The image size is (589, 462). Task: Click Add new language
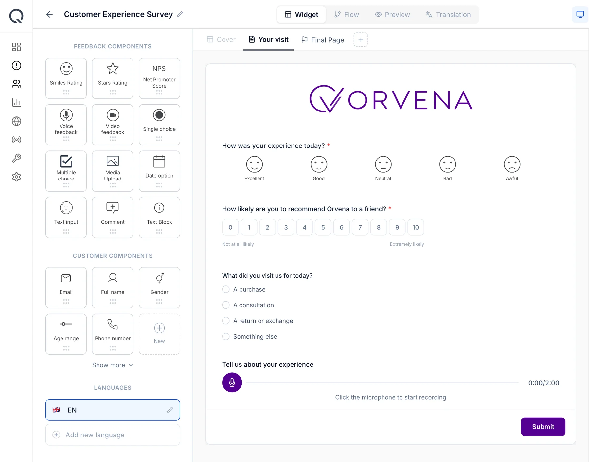coord(113,435)
